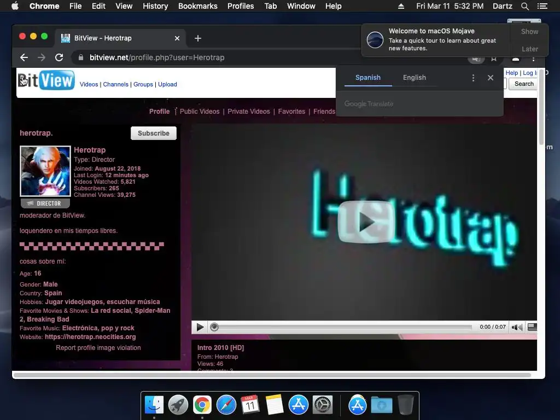The height and width of the screenshot is (420, 560).
Task: Switch to Public Videos tab
Action: pyautogui.click(x=200, y=112)
